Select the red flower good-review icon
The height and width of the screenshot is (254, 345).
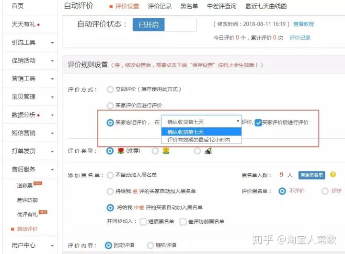pos(120,151)
